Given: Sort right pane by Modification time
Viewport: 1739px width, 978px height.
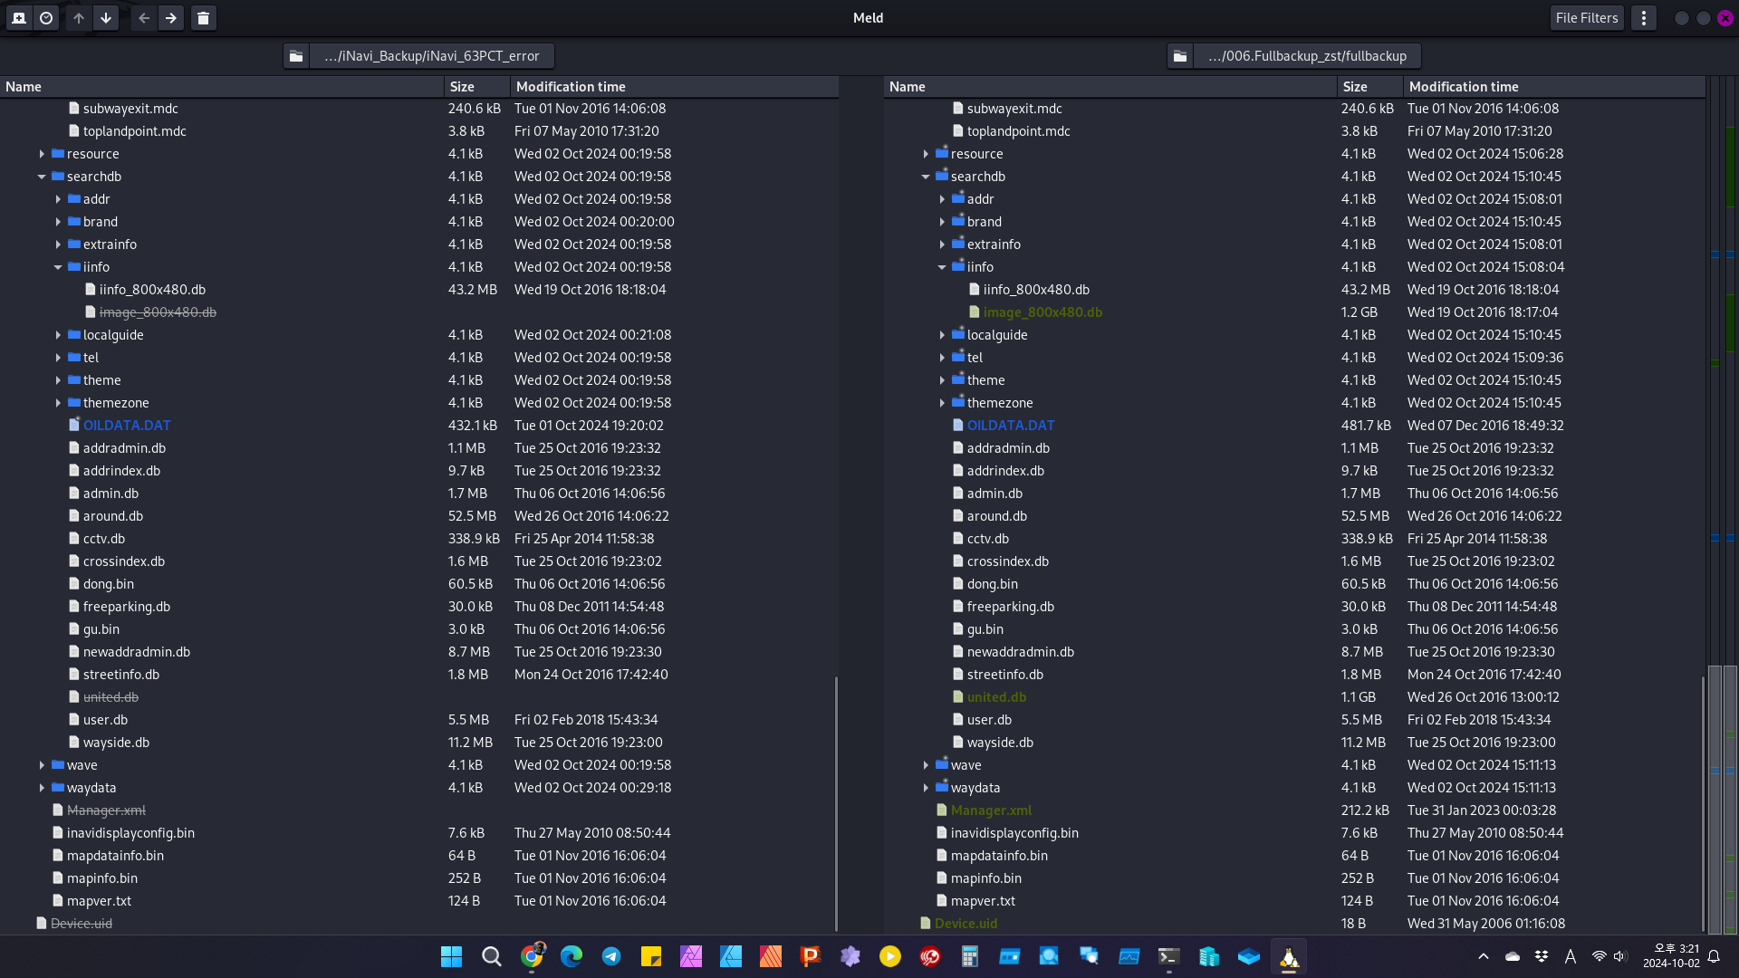Looking at the screenshot, I should click(1464, 87).
